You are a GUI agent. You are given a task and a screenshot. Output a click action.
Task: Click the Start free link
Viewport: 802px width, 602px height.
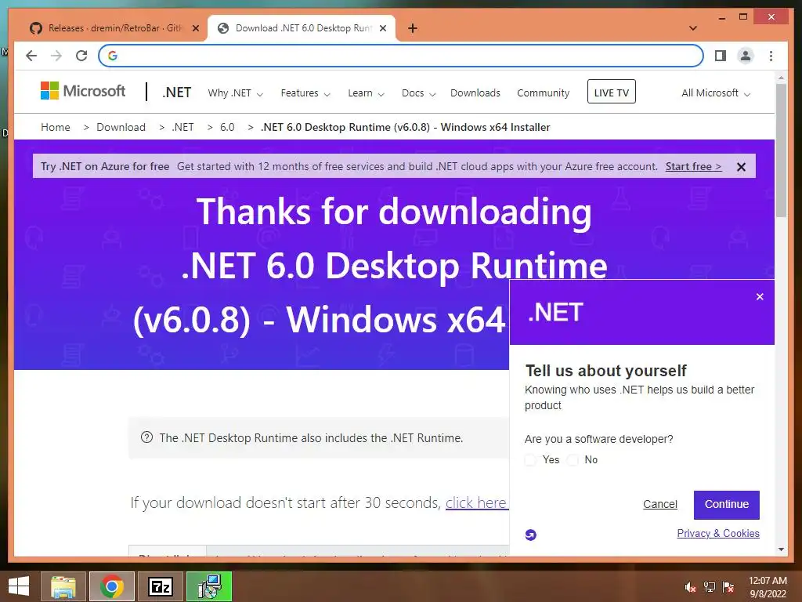point(693,167)
